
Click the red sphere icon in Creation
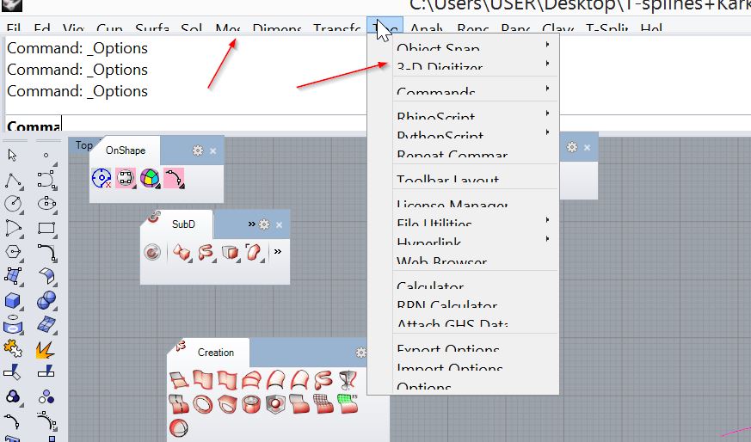click(x=178, y=427)
